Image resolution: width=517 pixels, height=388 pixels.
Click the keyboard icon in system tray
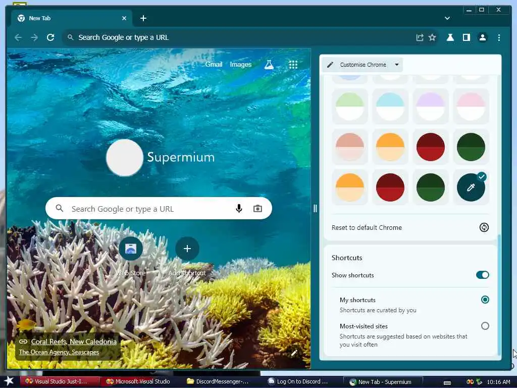pyautogui.click(x=447, y=382)
